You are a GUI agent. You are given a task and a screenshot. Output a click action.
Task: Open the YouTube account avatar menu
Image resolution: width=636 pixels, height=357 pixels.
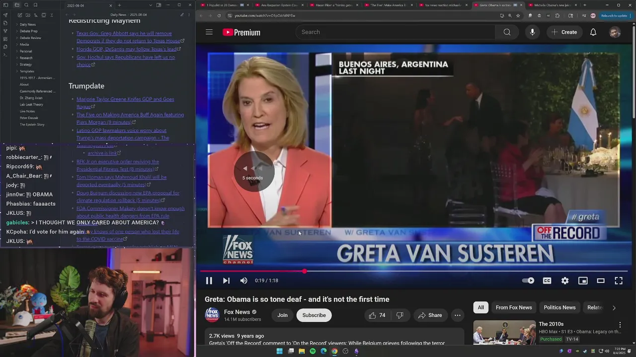pyautogui.click(x=615, y=32)
